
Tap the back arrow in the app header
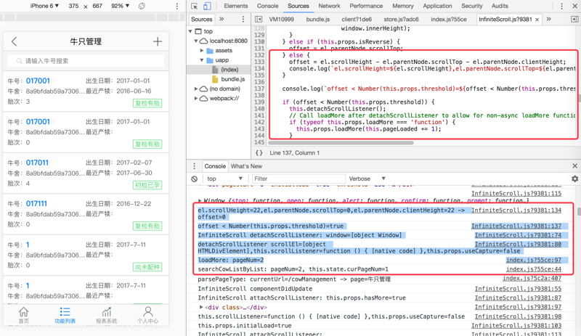15,42
